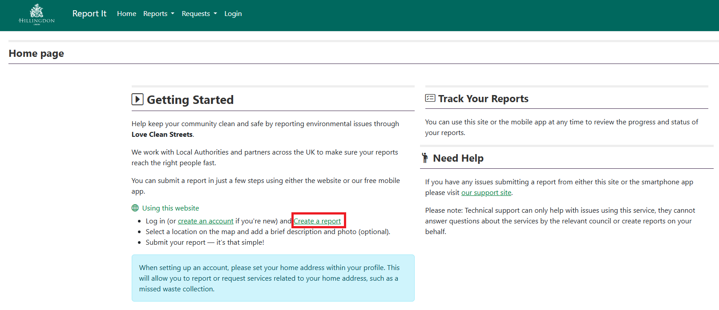Click the 'Select a location on the map' bullet
This screenshot has height=310, width=719.
tap(268, 231)
